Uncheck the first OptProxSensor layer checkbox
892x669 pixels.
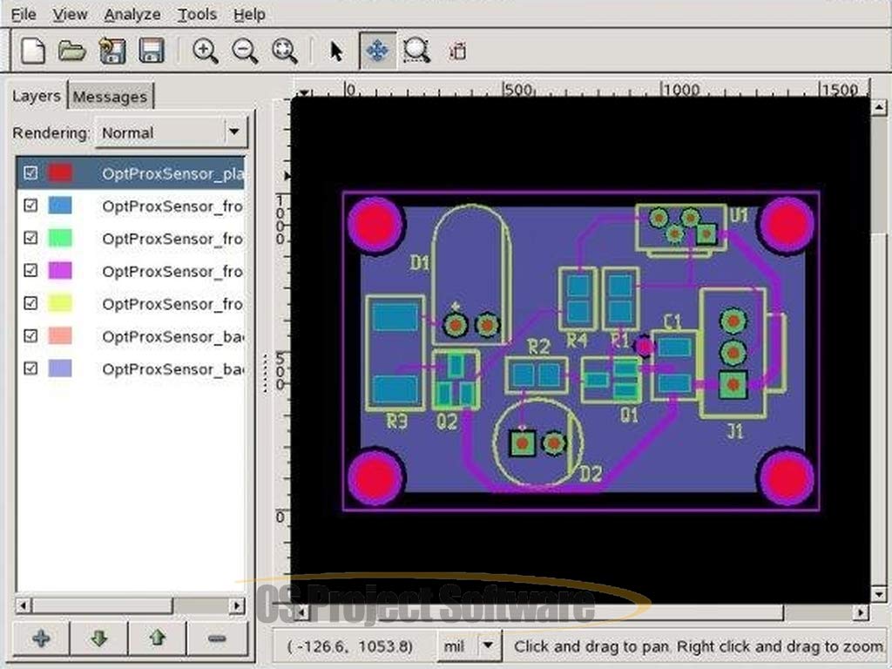pyautogui.click(x=31, y=173)
